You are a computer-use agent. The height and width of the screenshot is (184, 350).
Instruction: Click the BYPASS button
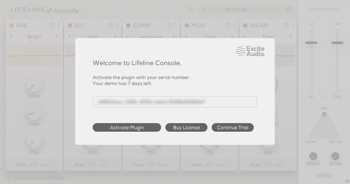coord(324,176)
